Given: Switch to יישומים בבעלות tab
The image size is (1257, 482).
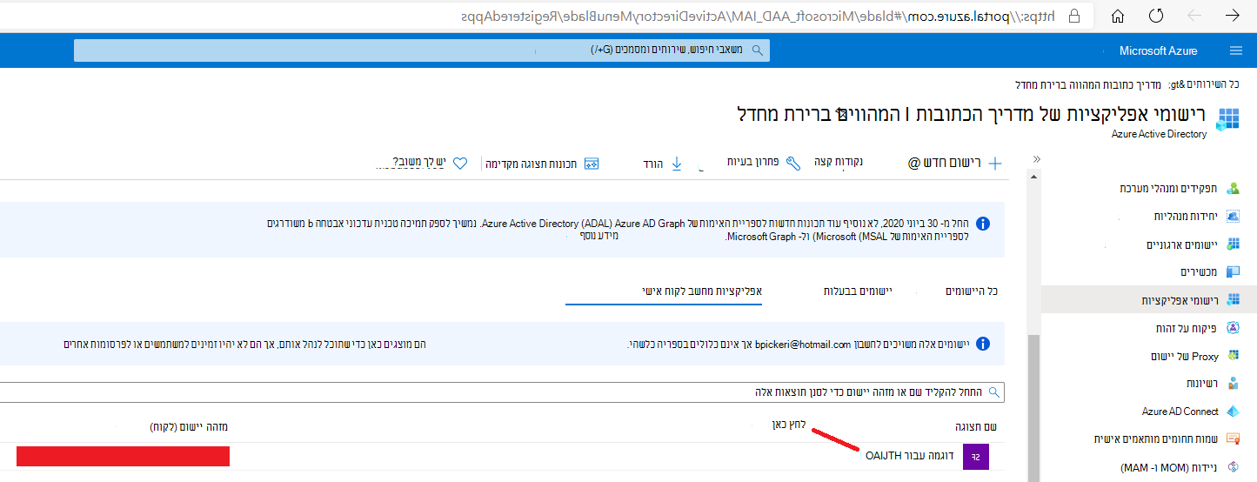Looking at the screenshot, I should point(857,291).
